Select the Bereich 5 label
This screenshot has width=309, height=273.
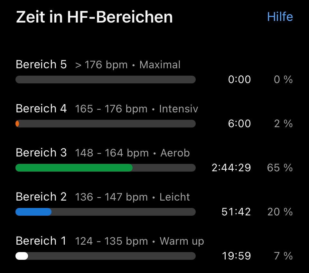point(41,65)
